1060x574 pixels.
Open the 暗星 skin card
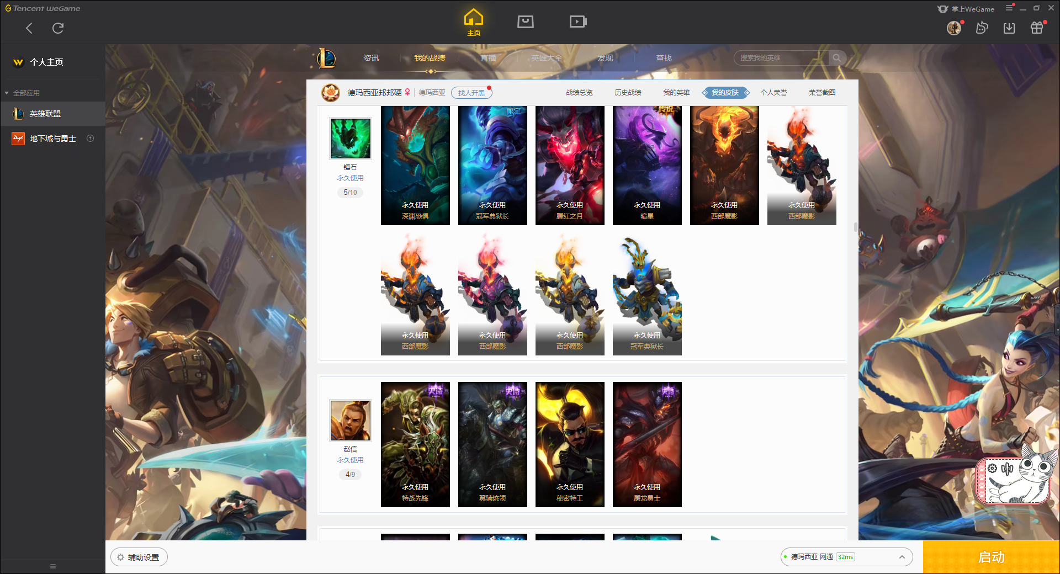click(647, 165)
